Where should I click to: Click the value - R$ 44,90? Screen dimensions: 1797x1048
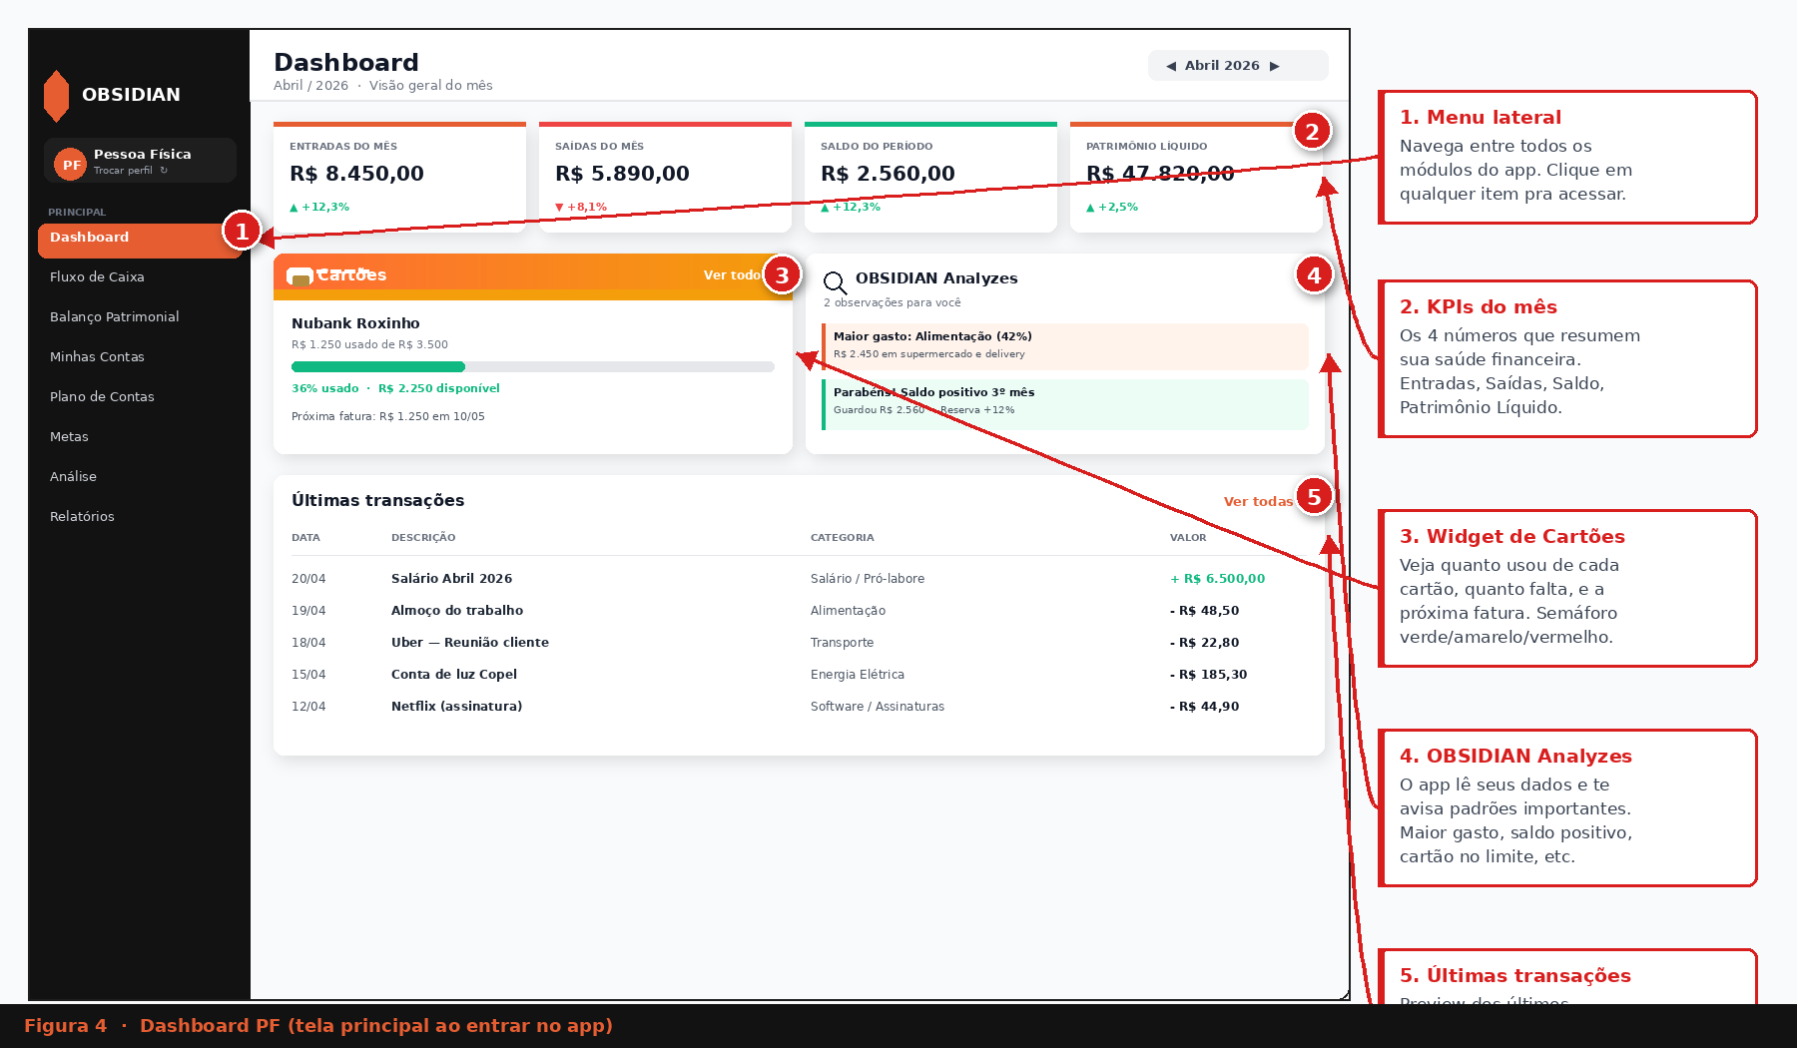click(x=1204, y=707)
